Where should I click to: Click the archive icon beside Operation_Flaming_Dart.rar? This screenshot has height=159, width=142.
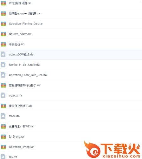[3, 24]
